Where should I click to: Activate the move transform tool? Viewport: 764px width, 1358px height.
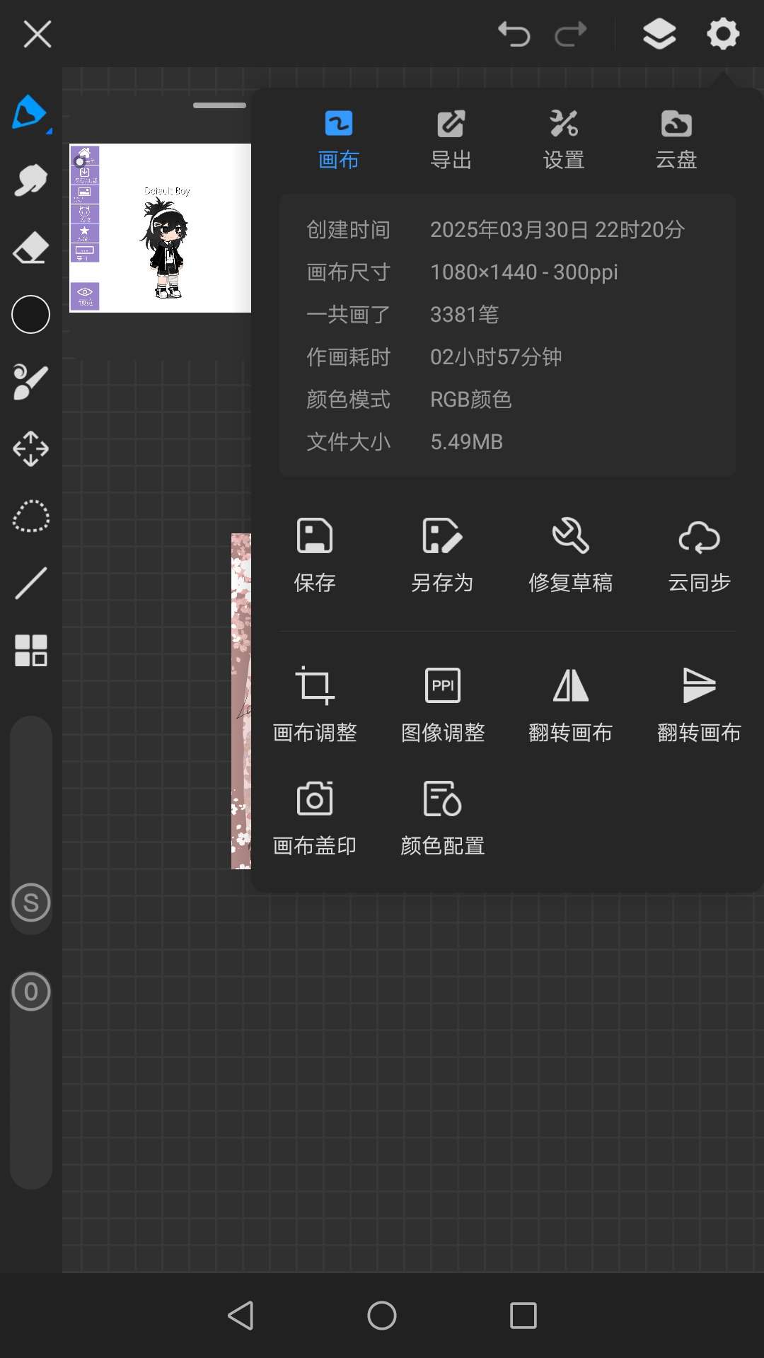(x=30, y=448)
